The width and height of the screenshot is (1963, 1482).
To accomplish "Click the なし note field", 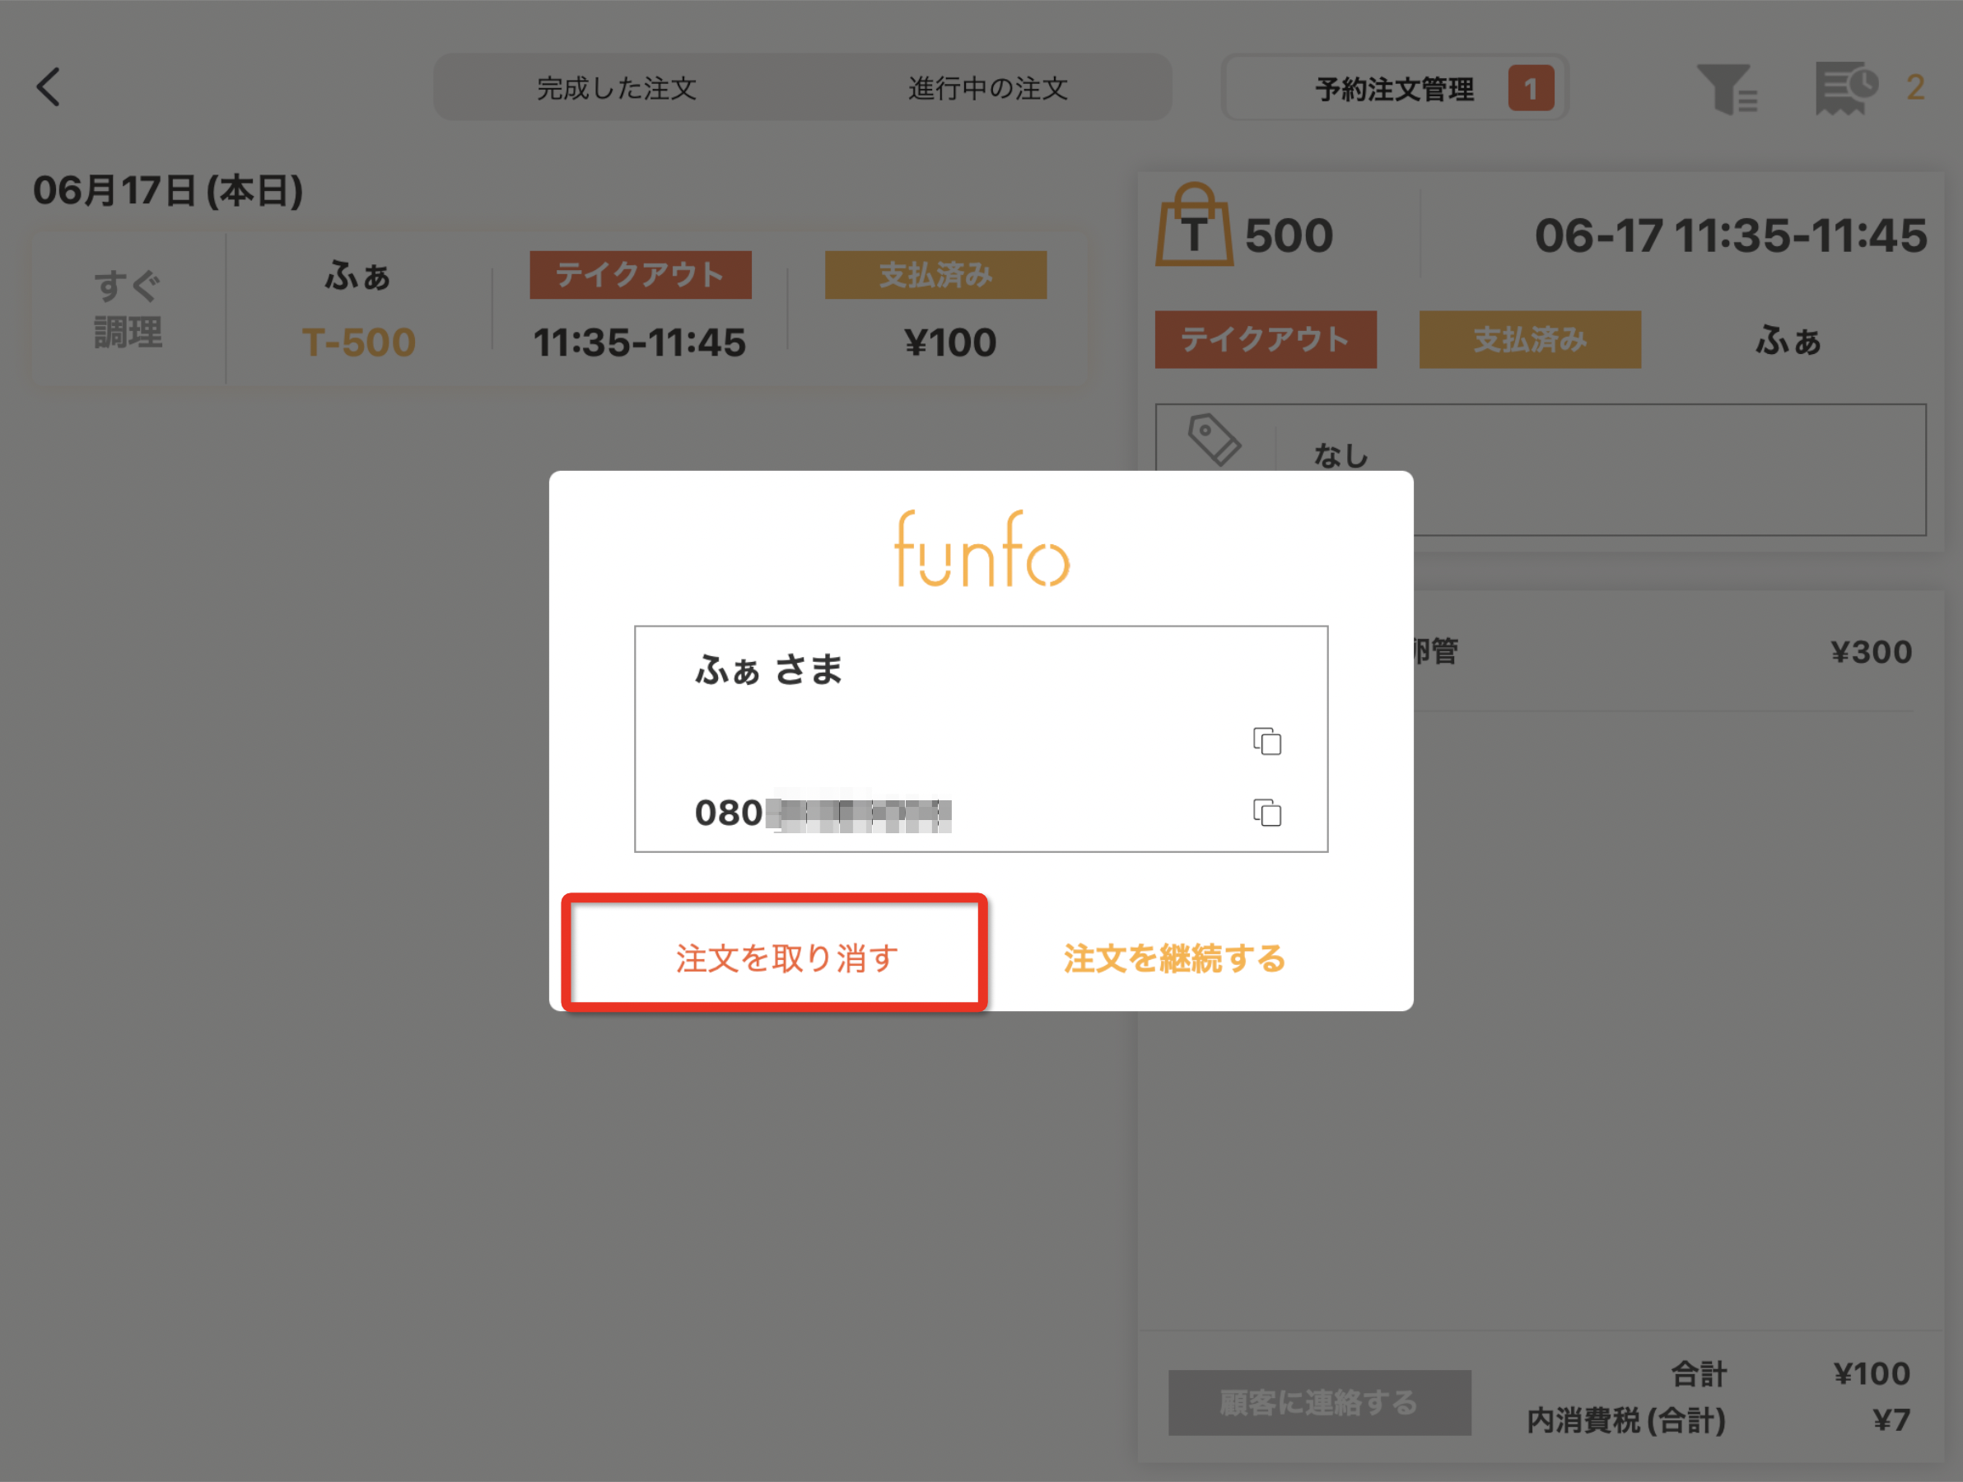I will pos(1540,469).
